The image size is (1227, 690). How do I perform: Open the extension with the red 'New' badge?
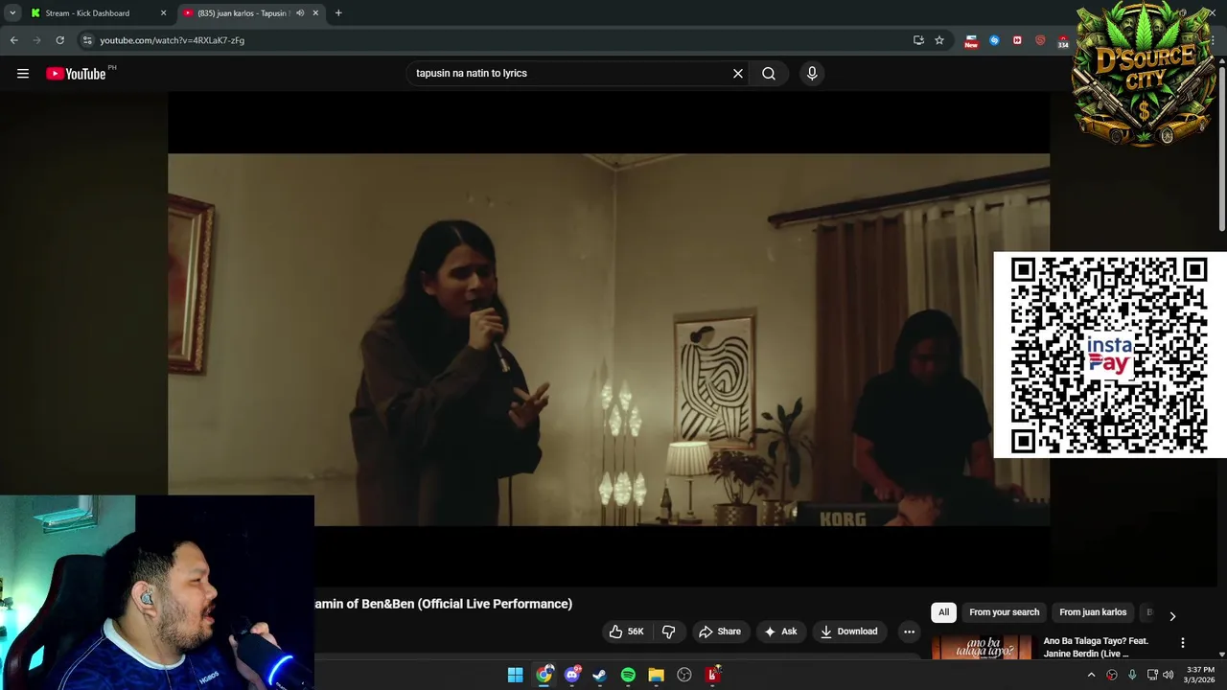point(971,40)
